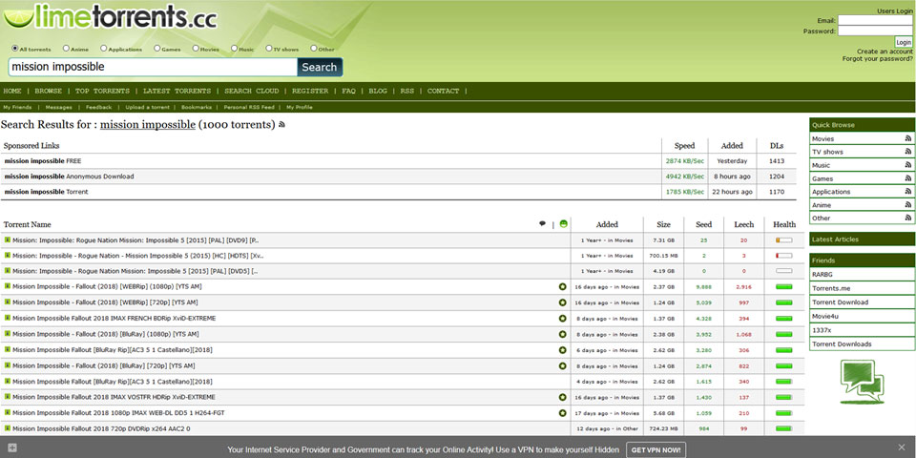The width and height of the screenshot is (916, 458).
Task: Click the RSS icon next to Games
Action: 908,178
